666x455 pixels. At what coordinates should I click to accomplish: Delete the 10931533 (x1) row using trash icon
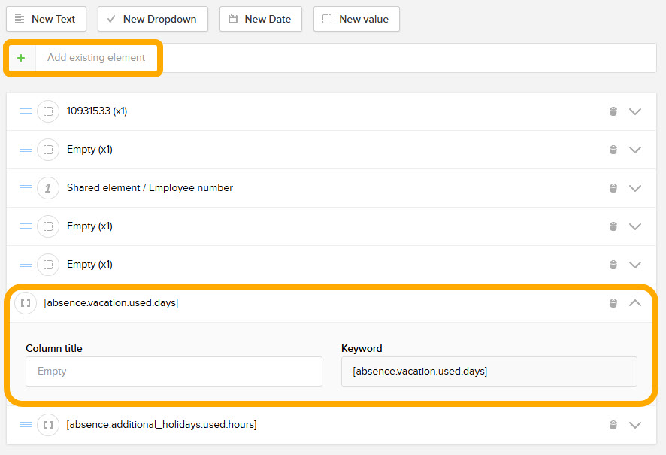point(613,111)
